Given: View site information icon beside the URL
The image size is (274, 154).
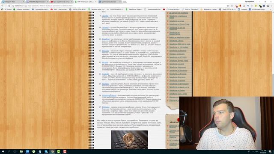Looking at the screenshot, I should 13,6.
